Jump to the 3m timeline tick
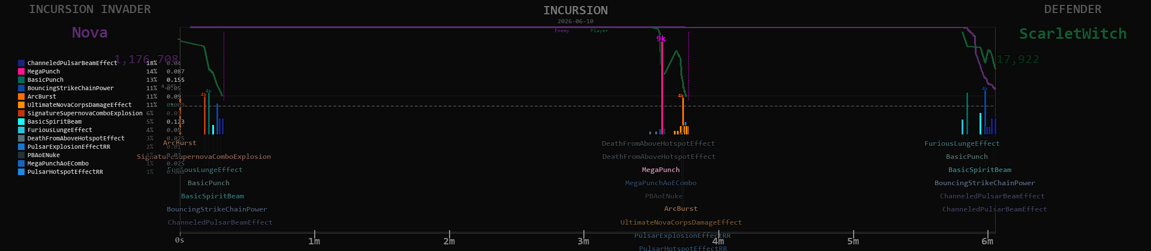This screenshot has width=1151, height=251. (583, 241)
